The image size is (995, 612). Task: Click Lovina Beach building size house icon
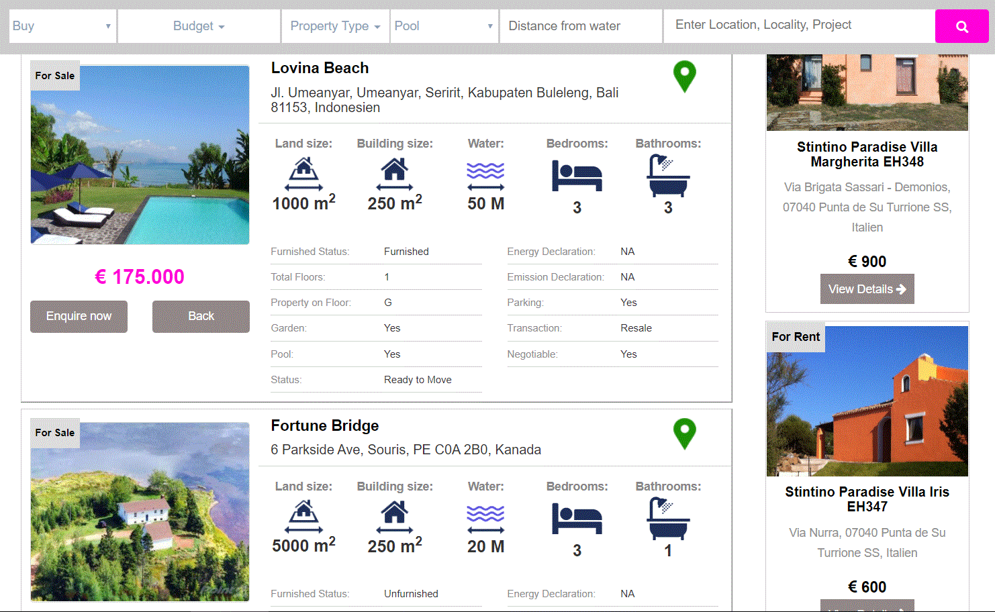point(395,174)
